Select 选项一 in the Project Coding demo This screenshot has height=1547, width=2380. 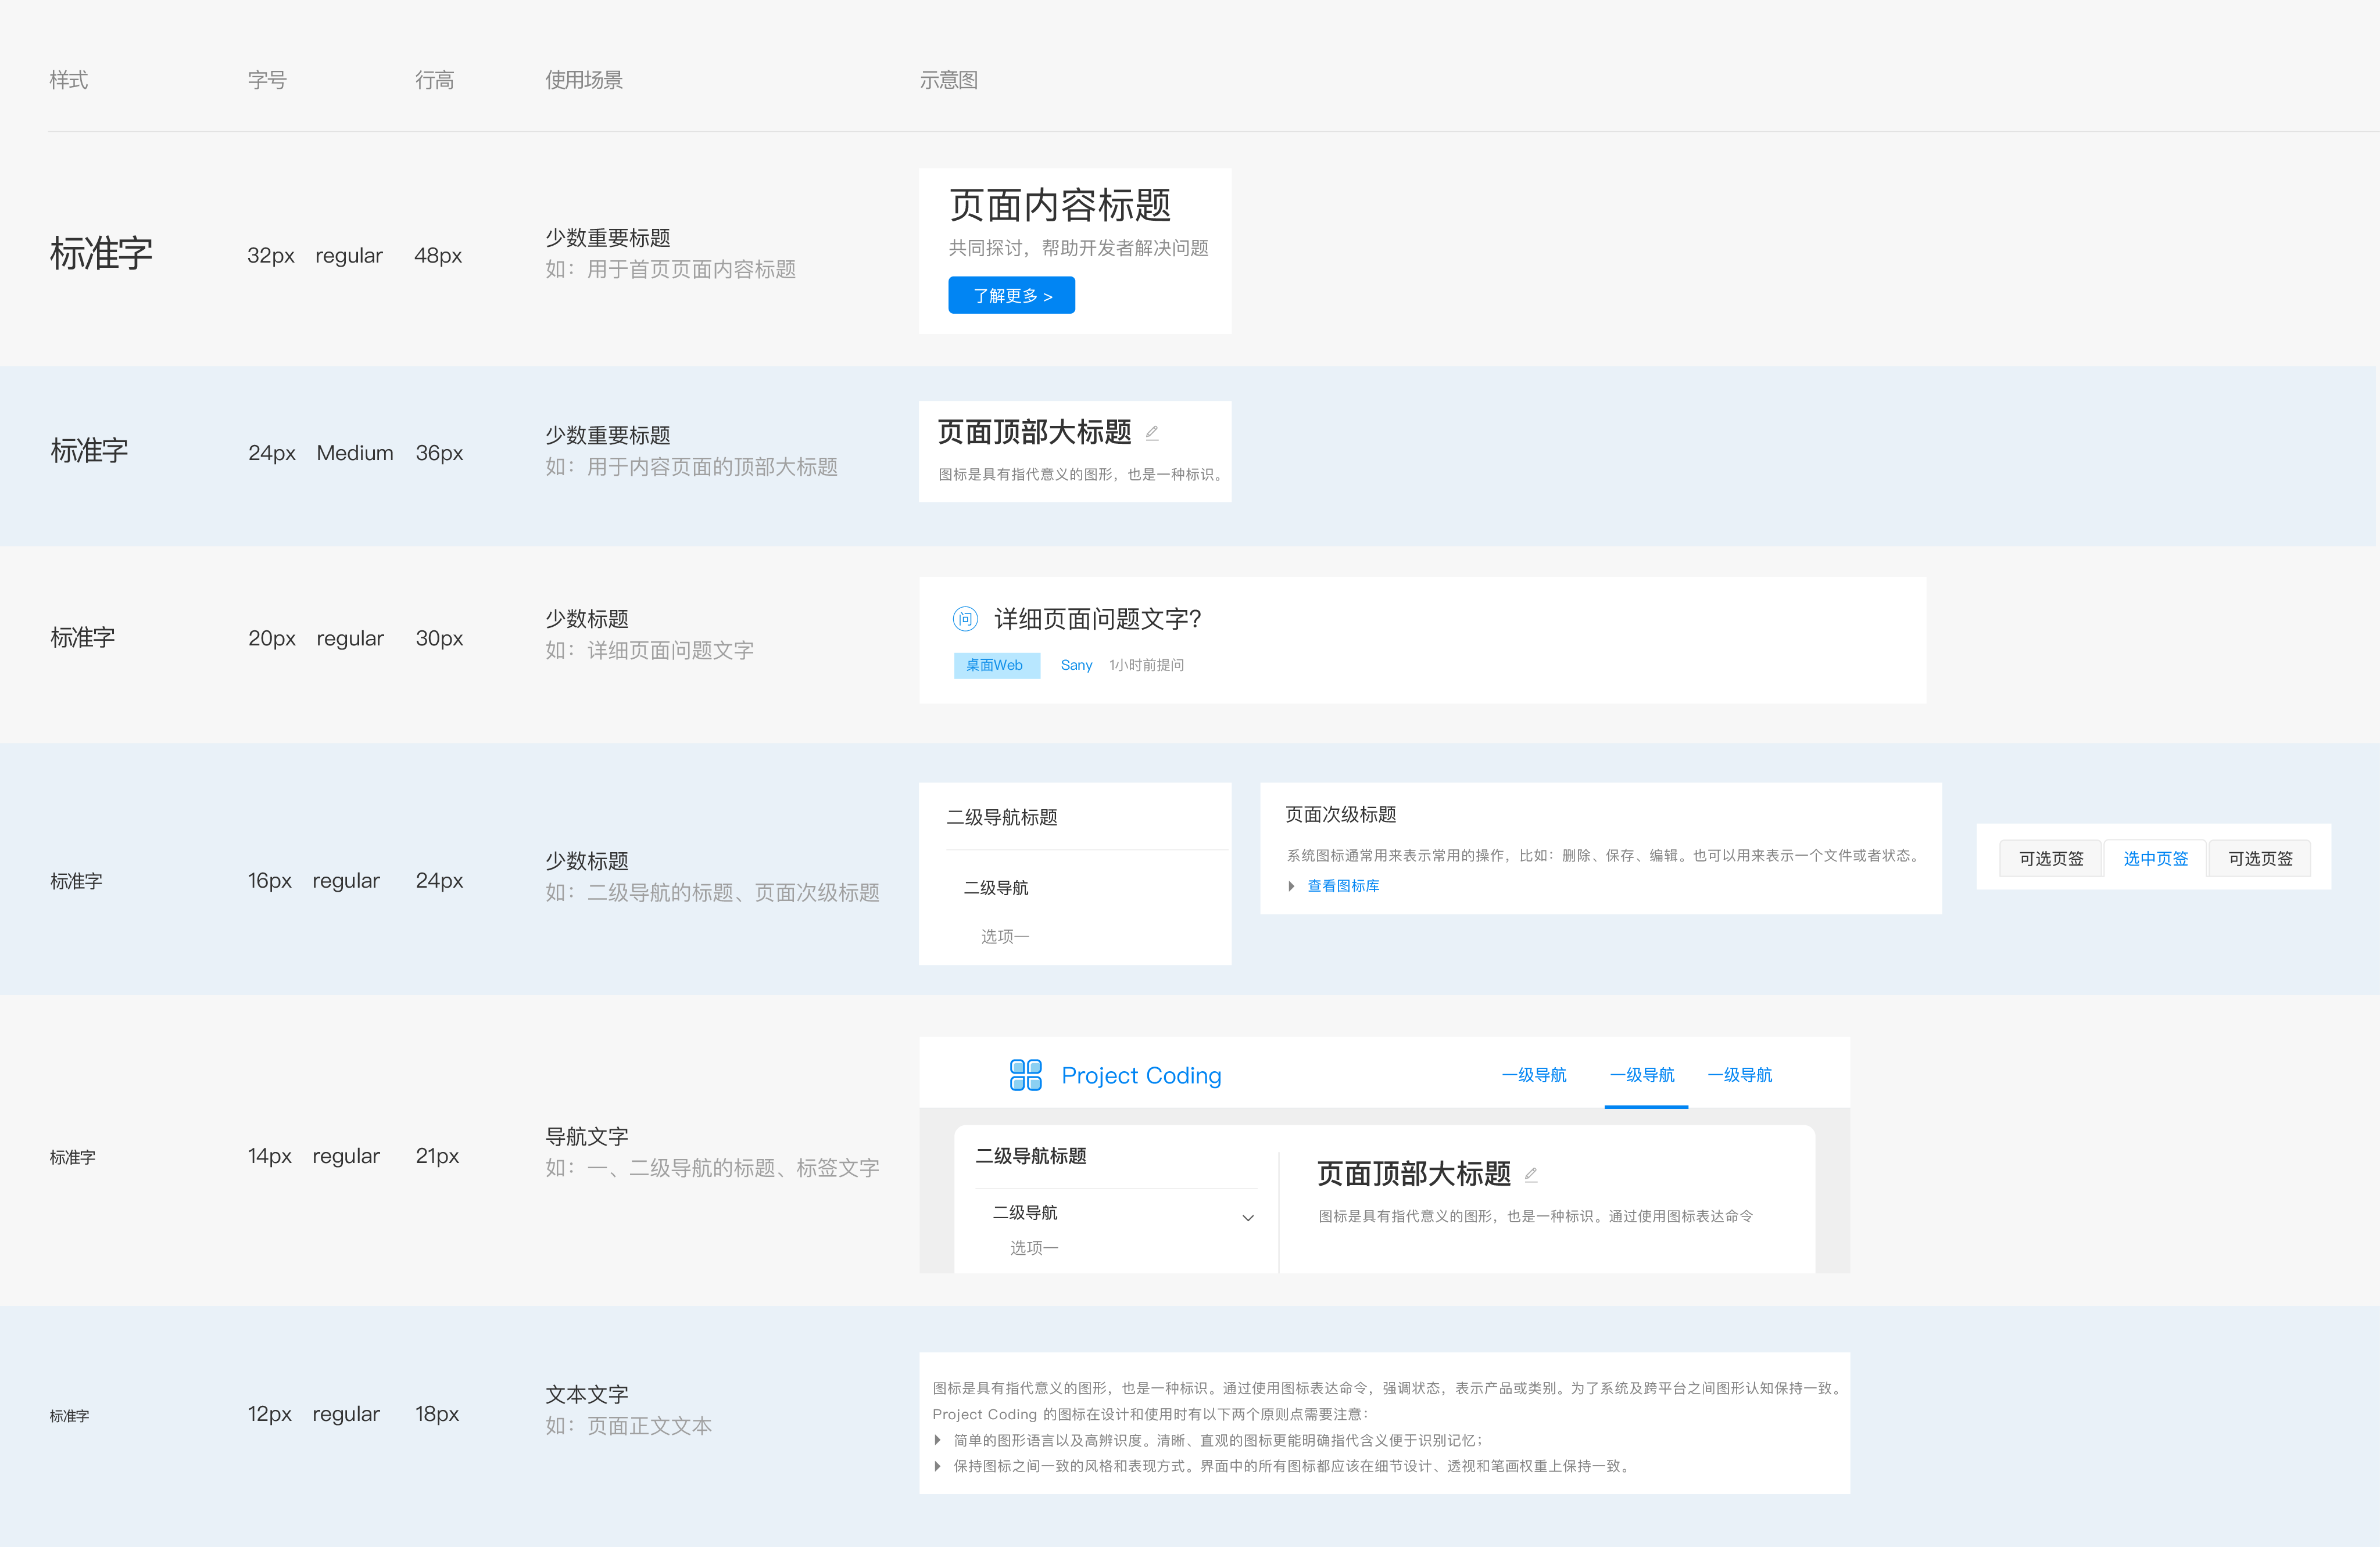coord(1033,1248)
